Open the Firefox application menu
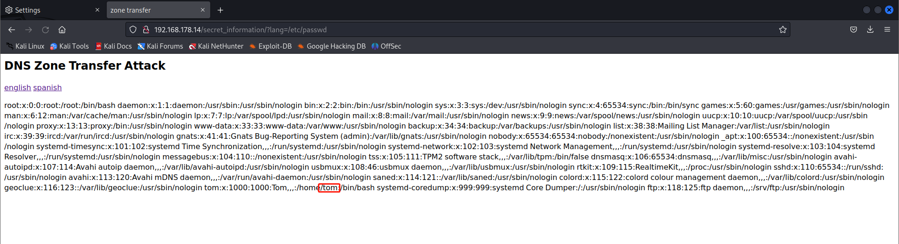 pos(887,29)
